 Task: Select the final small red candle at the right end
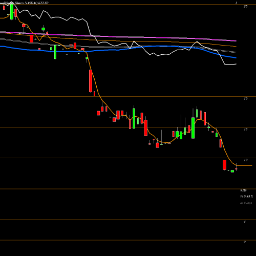[236, 168]
